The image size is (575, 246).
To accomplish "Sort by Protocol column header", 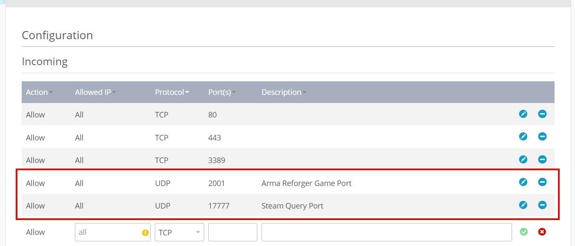I will click(172, 92).
